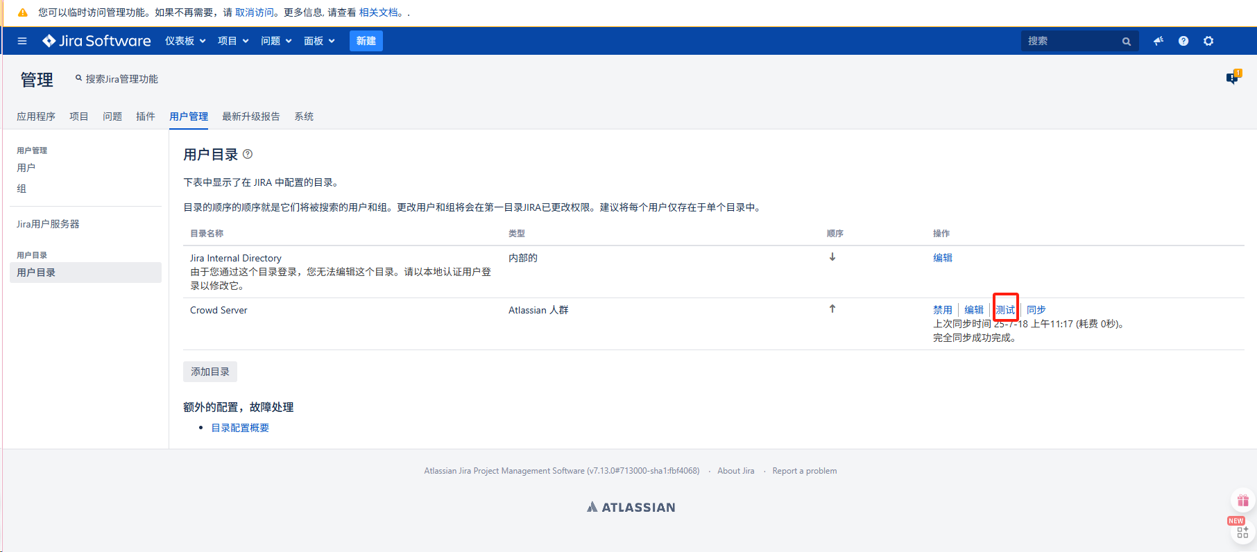Open the help question mark icon

[1183, 41]
